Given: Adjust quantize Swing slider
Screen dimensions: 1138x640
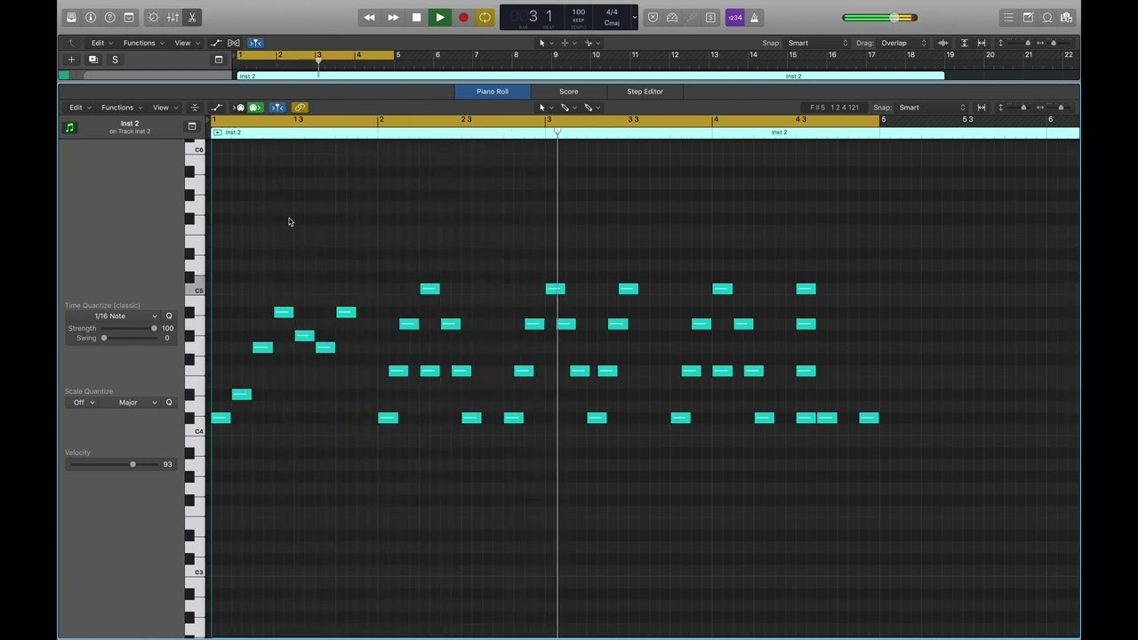Looking at the screenshot, I should point(129,338).
